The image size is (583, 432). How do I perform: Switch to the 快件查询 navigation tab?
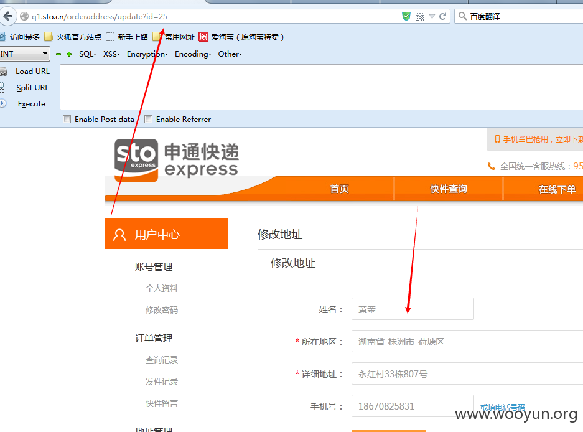(448, 189)
